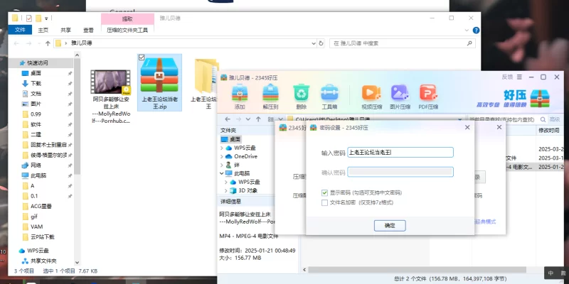
Task: Switch to the 共享 ribbon tab
Action: click(x=65, y=30)
